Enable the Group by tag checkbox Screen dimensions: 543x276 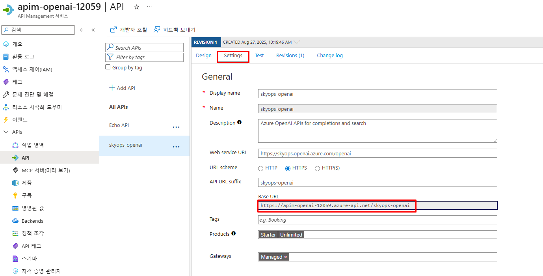pyautogui.click(x=108, y=67)
